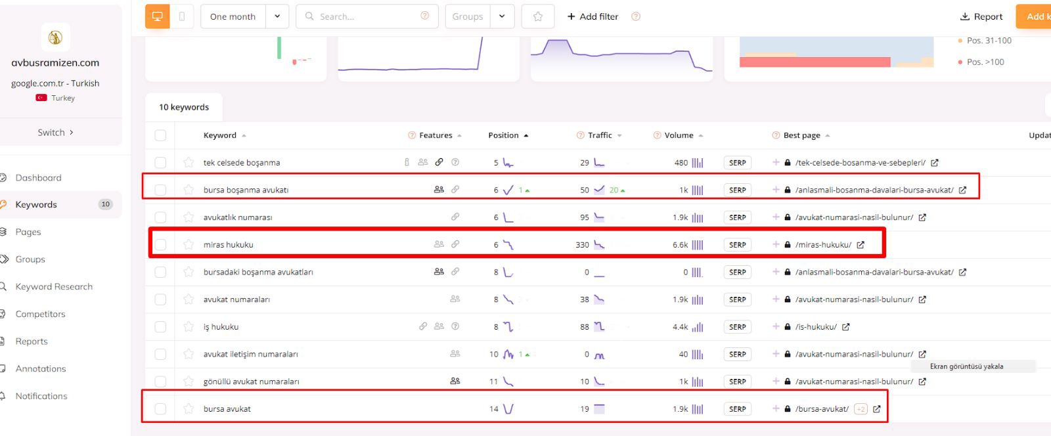Select the desktop device view icon
This screenshot has width=1051, height=436.
pos(158,16)
